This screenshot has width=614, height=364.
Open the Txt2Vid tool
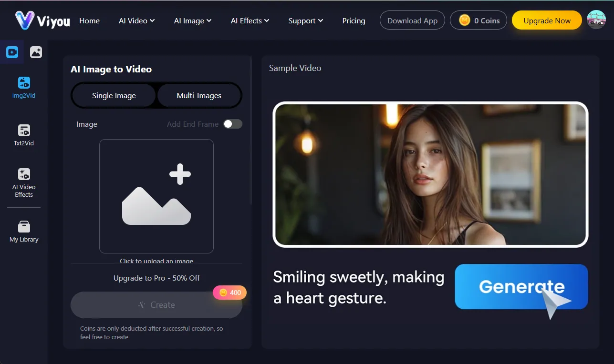point(23,135)
